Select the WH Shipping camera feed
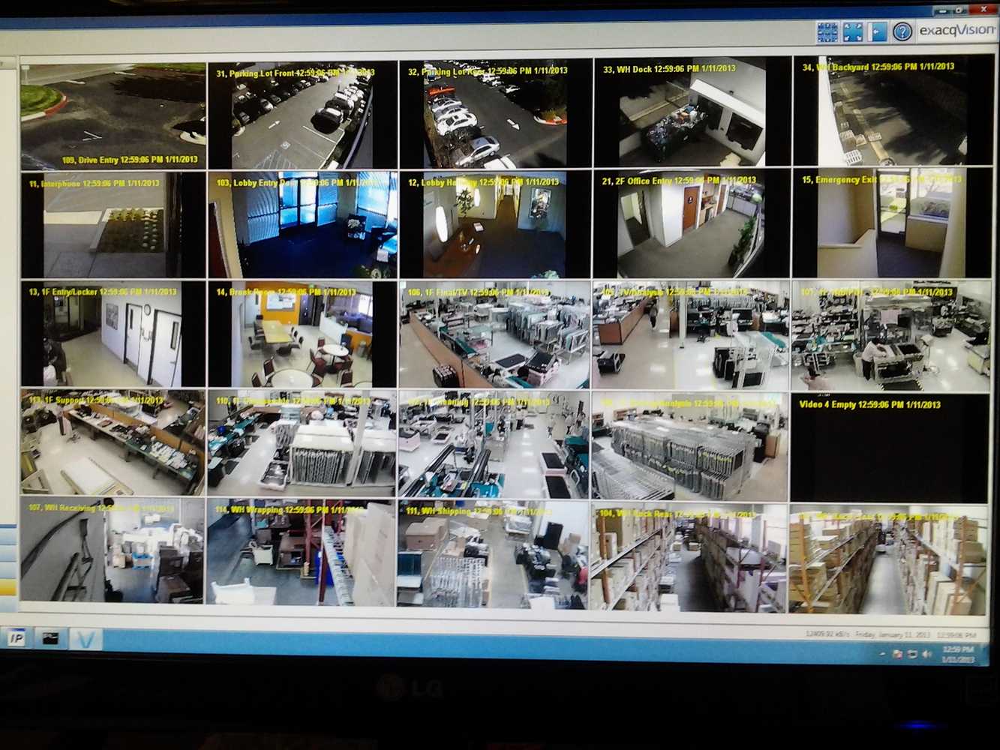 click(x=495, y=558)
